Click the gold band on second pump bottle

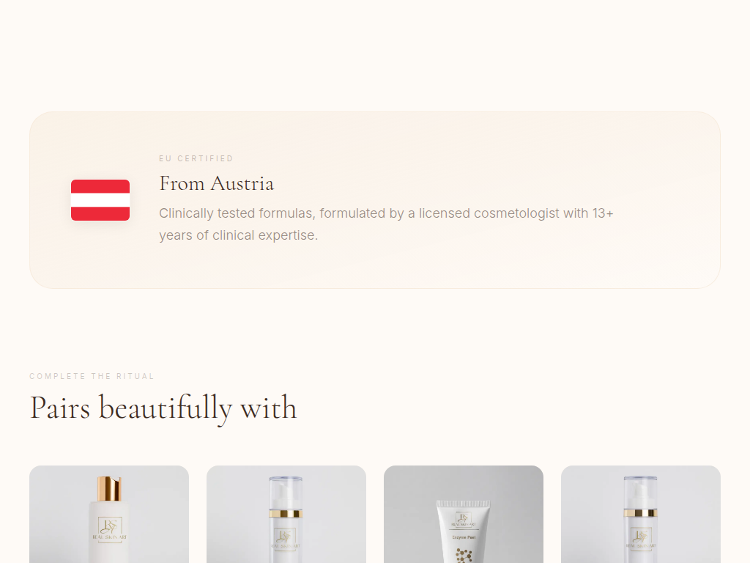coord(286,514)
